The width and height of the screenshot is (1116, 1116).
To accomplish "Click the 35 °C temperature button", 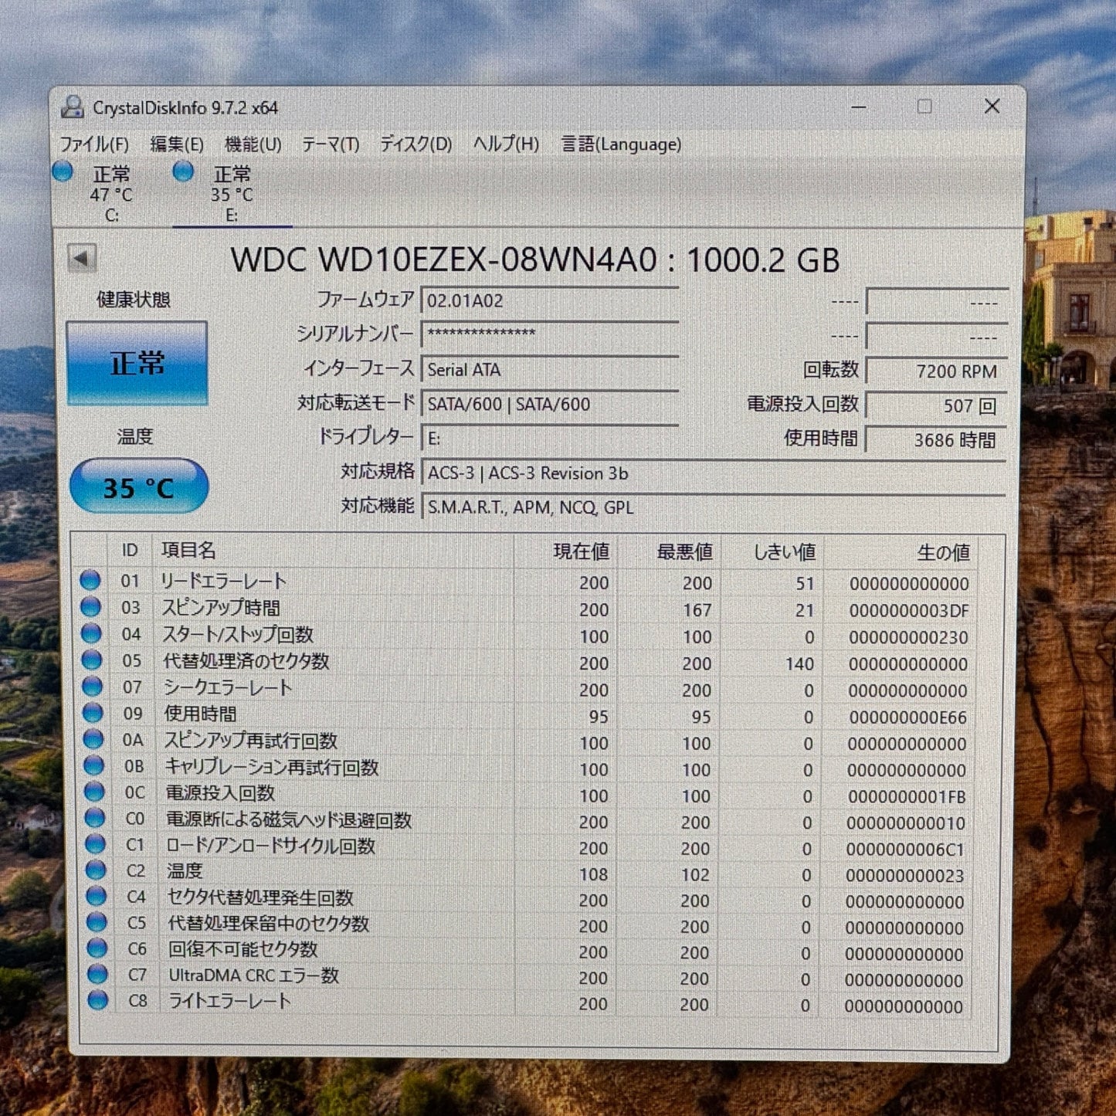I will (139, 487).
